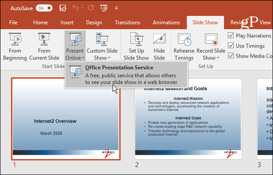
Task: Expand the Record Slide Show dropdown arrow
Action: (218, 58)
